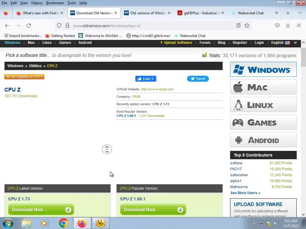
Task: Toggle reader view icon
Action: (x=238, y=26)
